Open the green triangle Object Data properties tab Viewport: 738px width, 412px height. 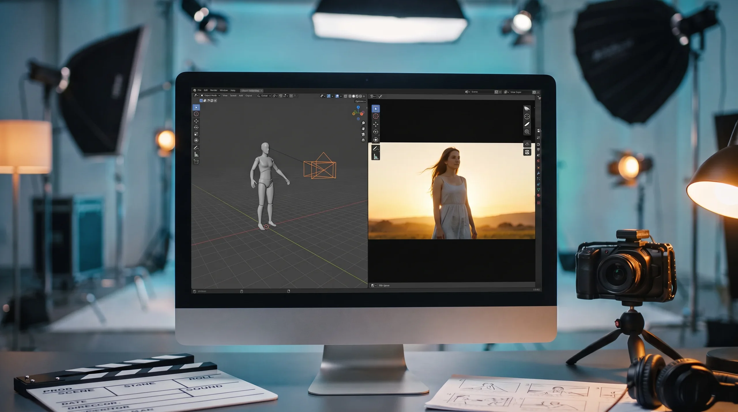click(538, 190)
